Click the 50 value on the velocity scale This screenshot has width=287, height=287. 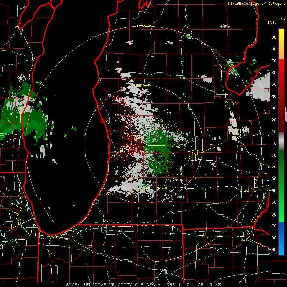[274, 85]
